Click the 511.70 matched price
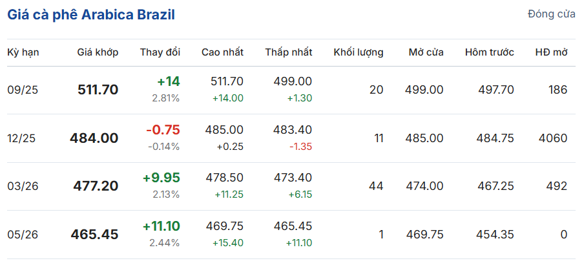Viewport: 584px width, 263px height. [98, 90]
